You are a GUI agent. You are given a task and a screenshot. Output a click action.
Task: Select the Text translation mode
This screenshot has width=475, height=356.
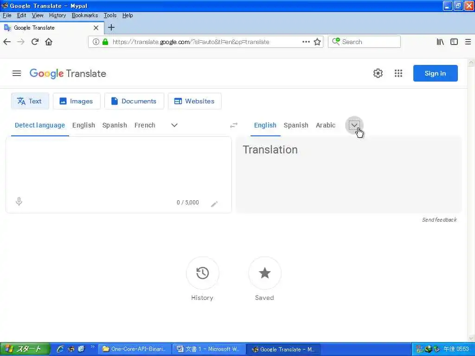pyautogui.click(x=30, y=101)
